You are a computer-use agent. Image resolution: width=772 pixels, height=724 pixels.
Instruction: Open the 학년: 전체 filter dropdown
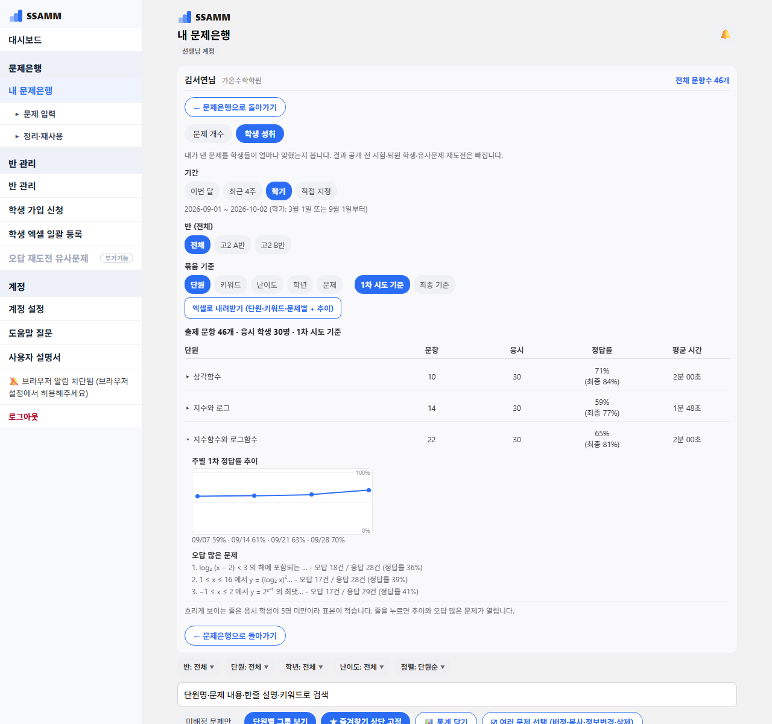coord(304,667)
